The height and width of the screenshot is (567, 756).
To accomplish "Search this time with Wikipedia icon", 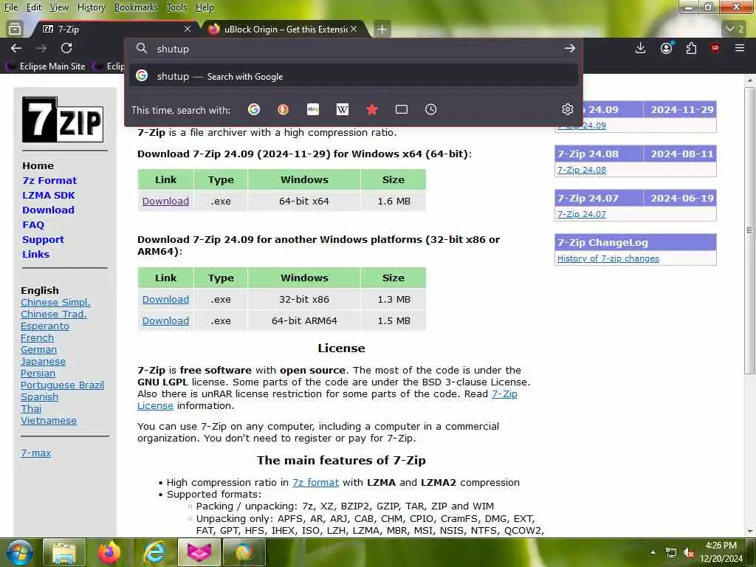I will coord(343,109).
